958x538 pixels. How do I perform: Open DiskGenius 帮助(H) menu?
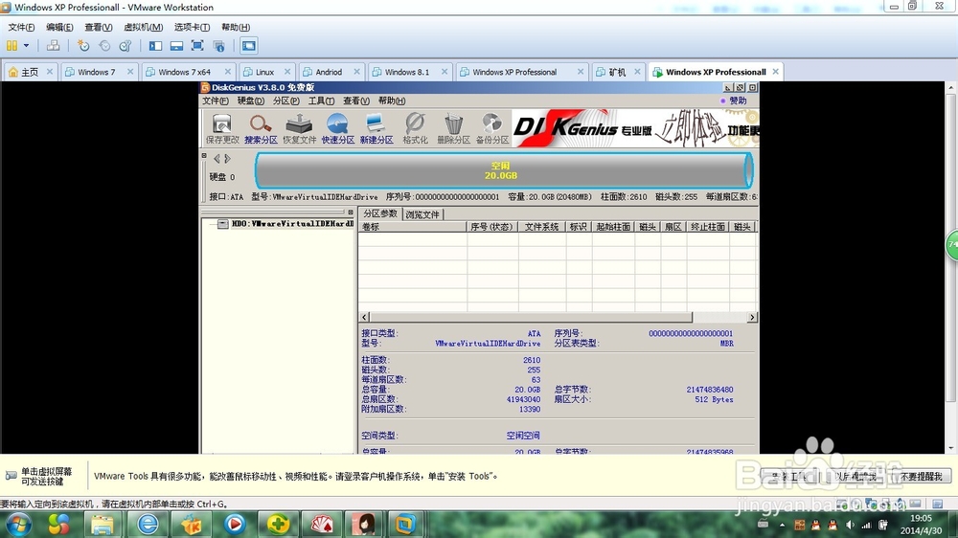tap(392, 101)
